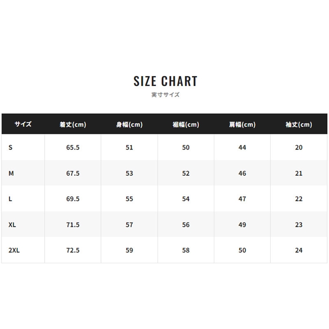Click the 袖丈(cm) column header
This screenshot has width=329, height=329.
click(x=298, y=125)
